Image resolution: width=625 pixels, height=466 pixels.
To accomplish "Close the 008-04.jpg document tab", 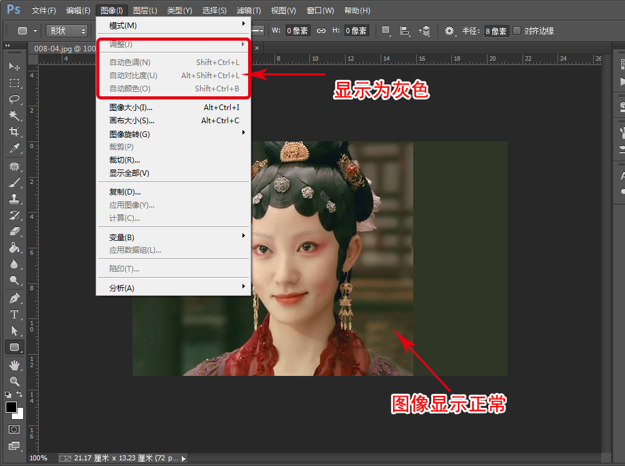I will point(257,48).
